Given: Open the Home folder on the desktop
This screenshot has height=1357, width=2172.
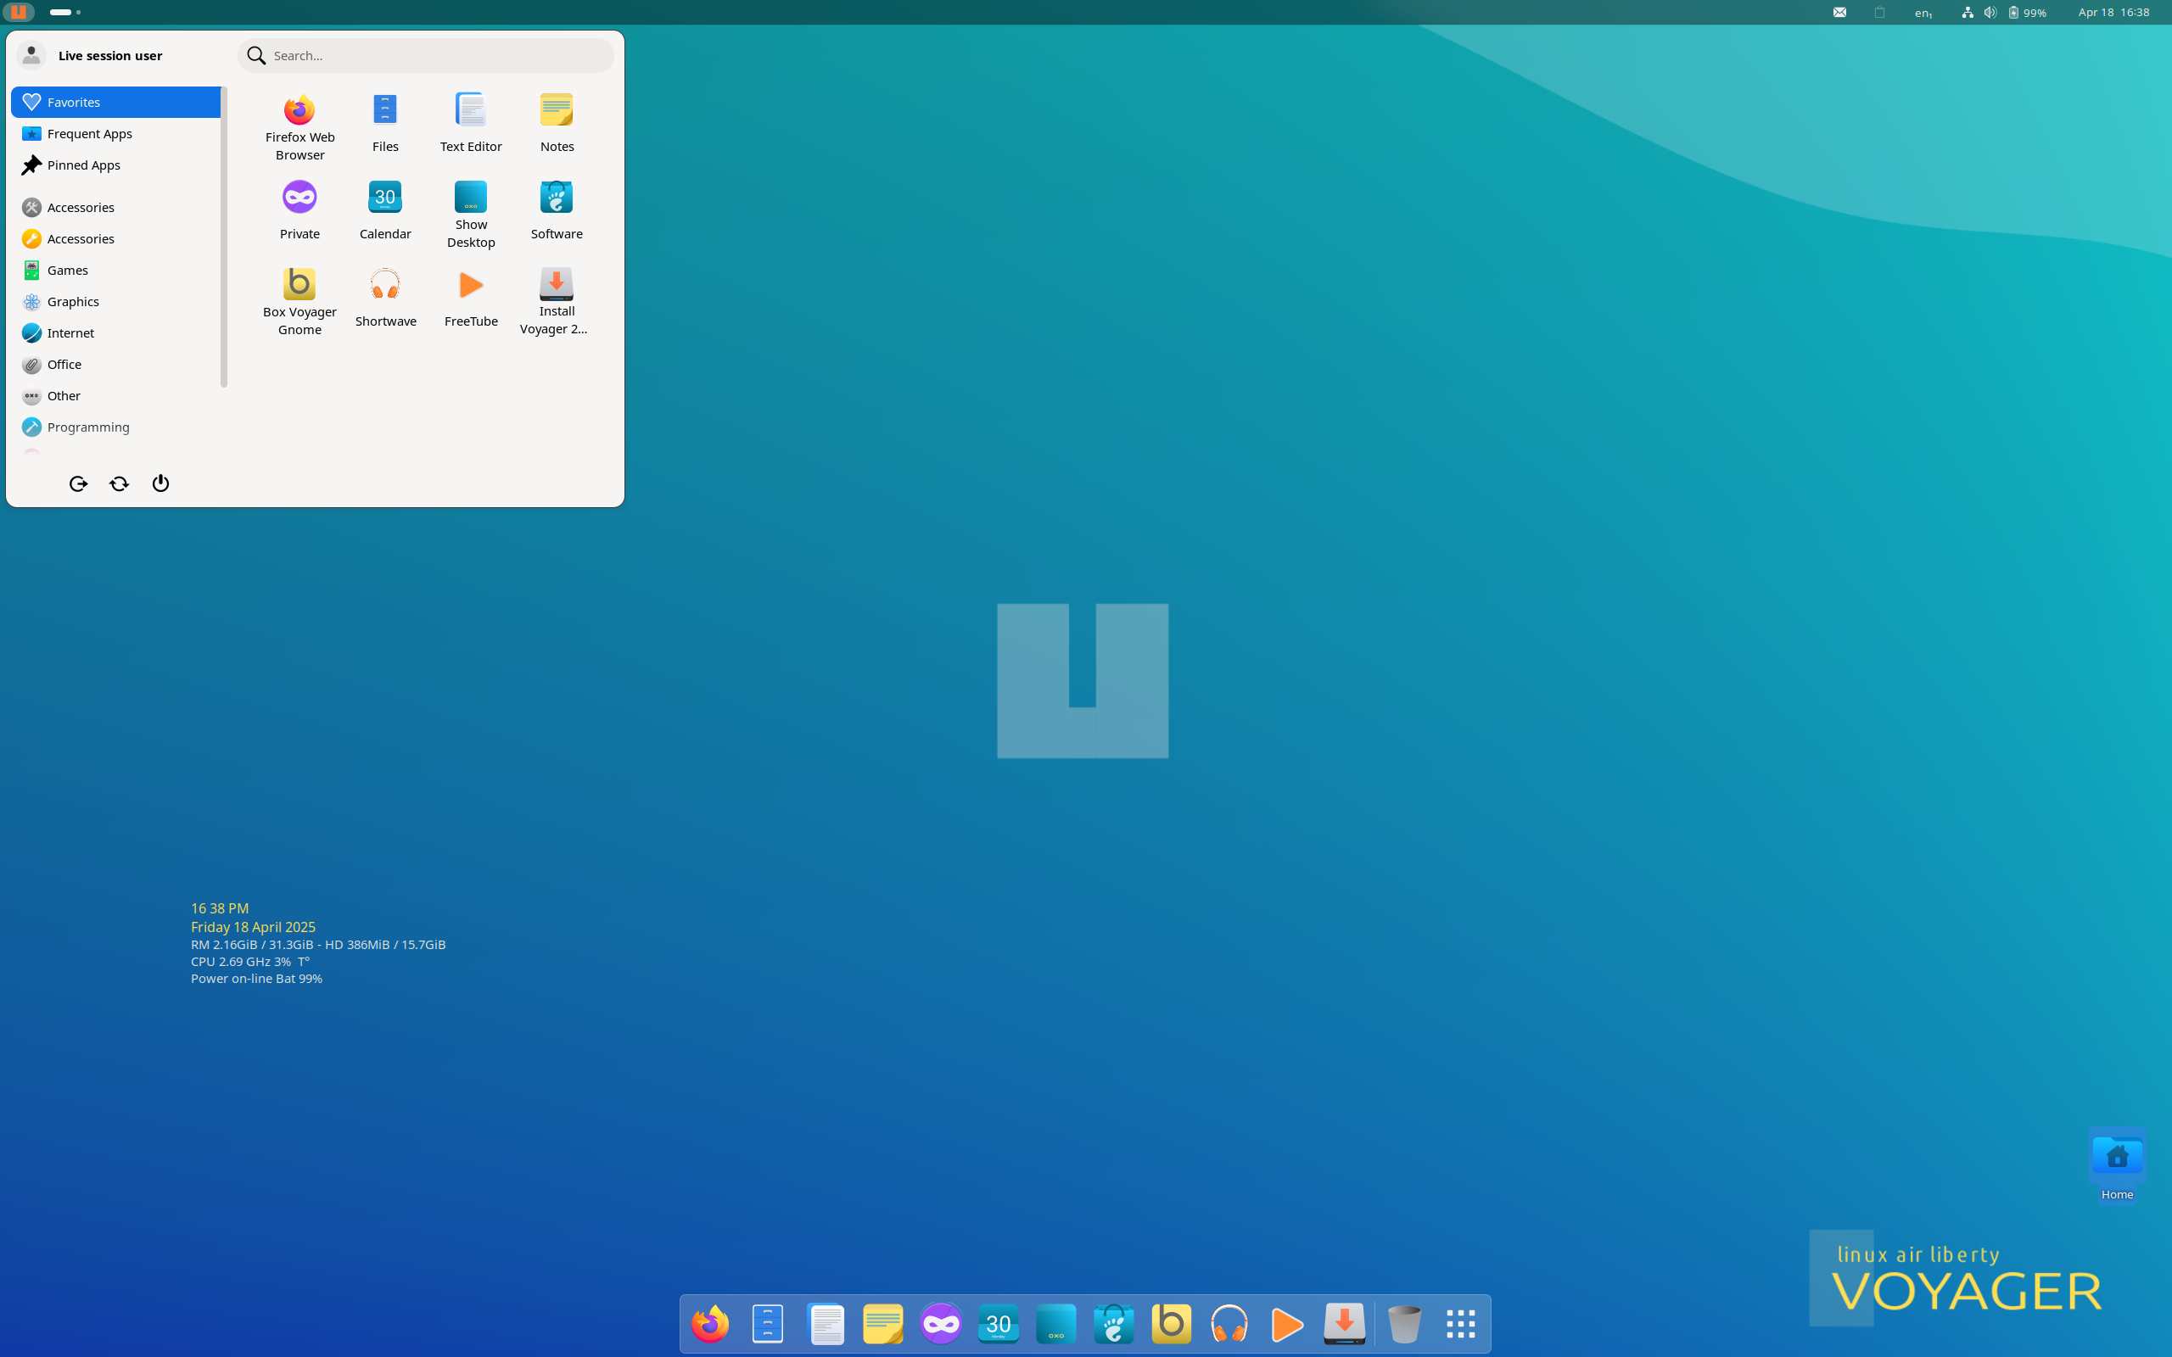Looking at the screenshot, I should point(2117,1165).
